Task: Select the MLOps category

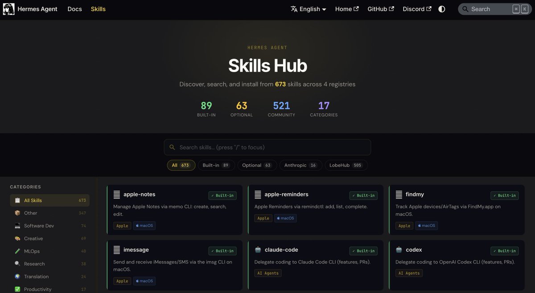Action: [50, 251]
